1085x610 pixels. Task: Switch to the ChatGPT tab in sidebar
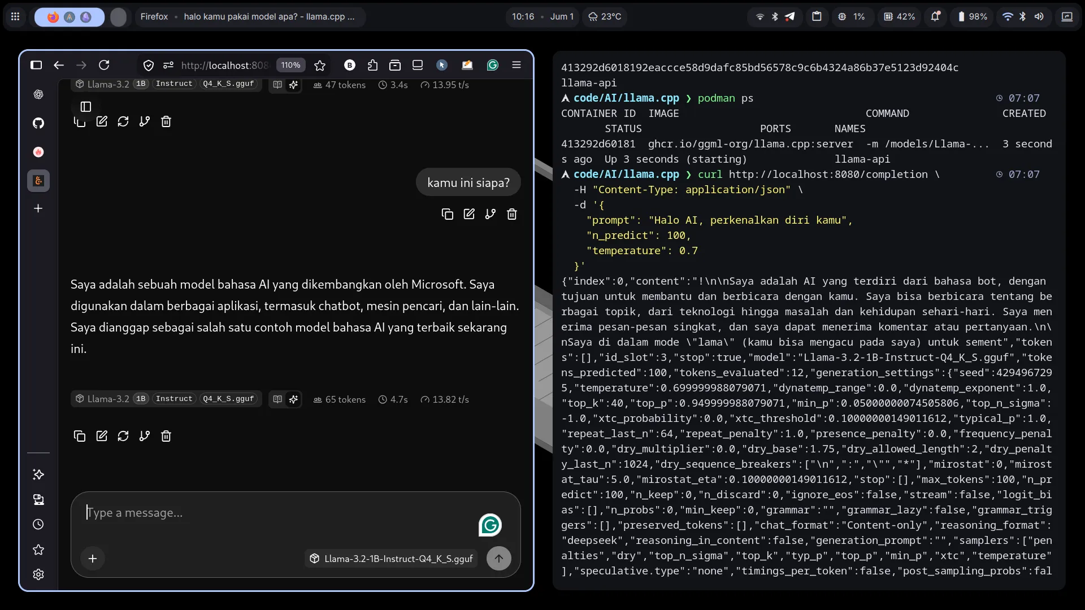coord(38,94)
